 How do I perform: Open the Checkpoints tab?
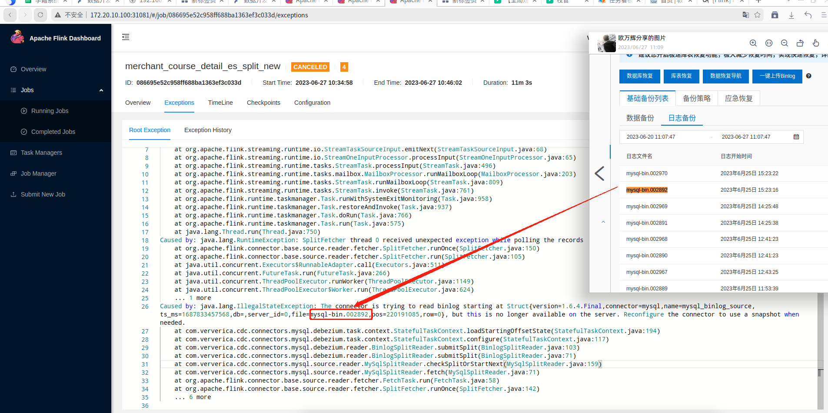pos(263,103)
